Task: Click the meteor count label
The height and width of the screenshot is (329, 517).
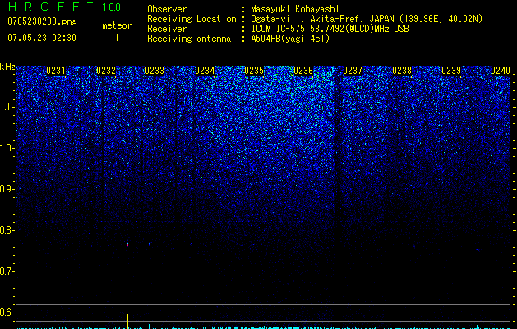Action: 117,25
